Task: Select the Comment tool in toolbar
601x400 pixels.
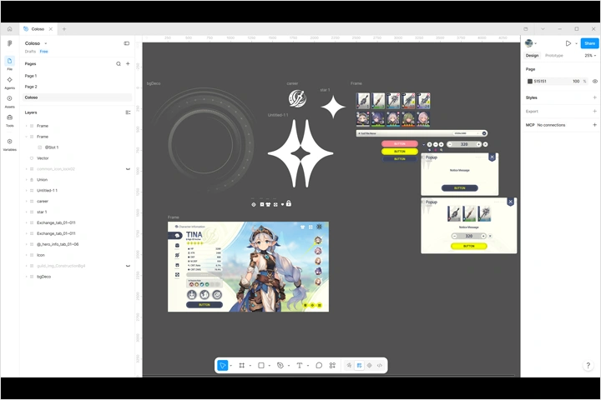Action: [x=319, y=366]
